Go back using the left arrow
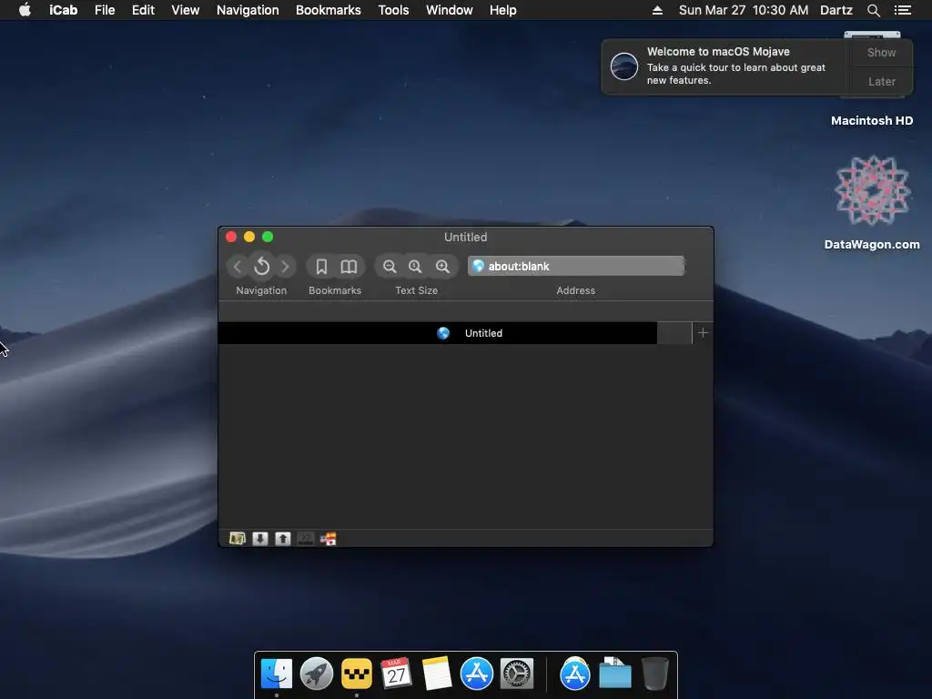Screen dimensions: 932x699 tap(238, 267)
